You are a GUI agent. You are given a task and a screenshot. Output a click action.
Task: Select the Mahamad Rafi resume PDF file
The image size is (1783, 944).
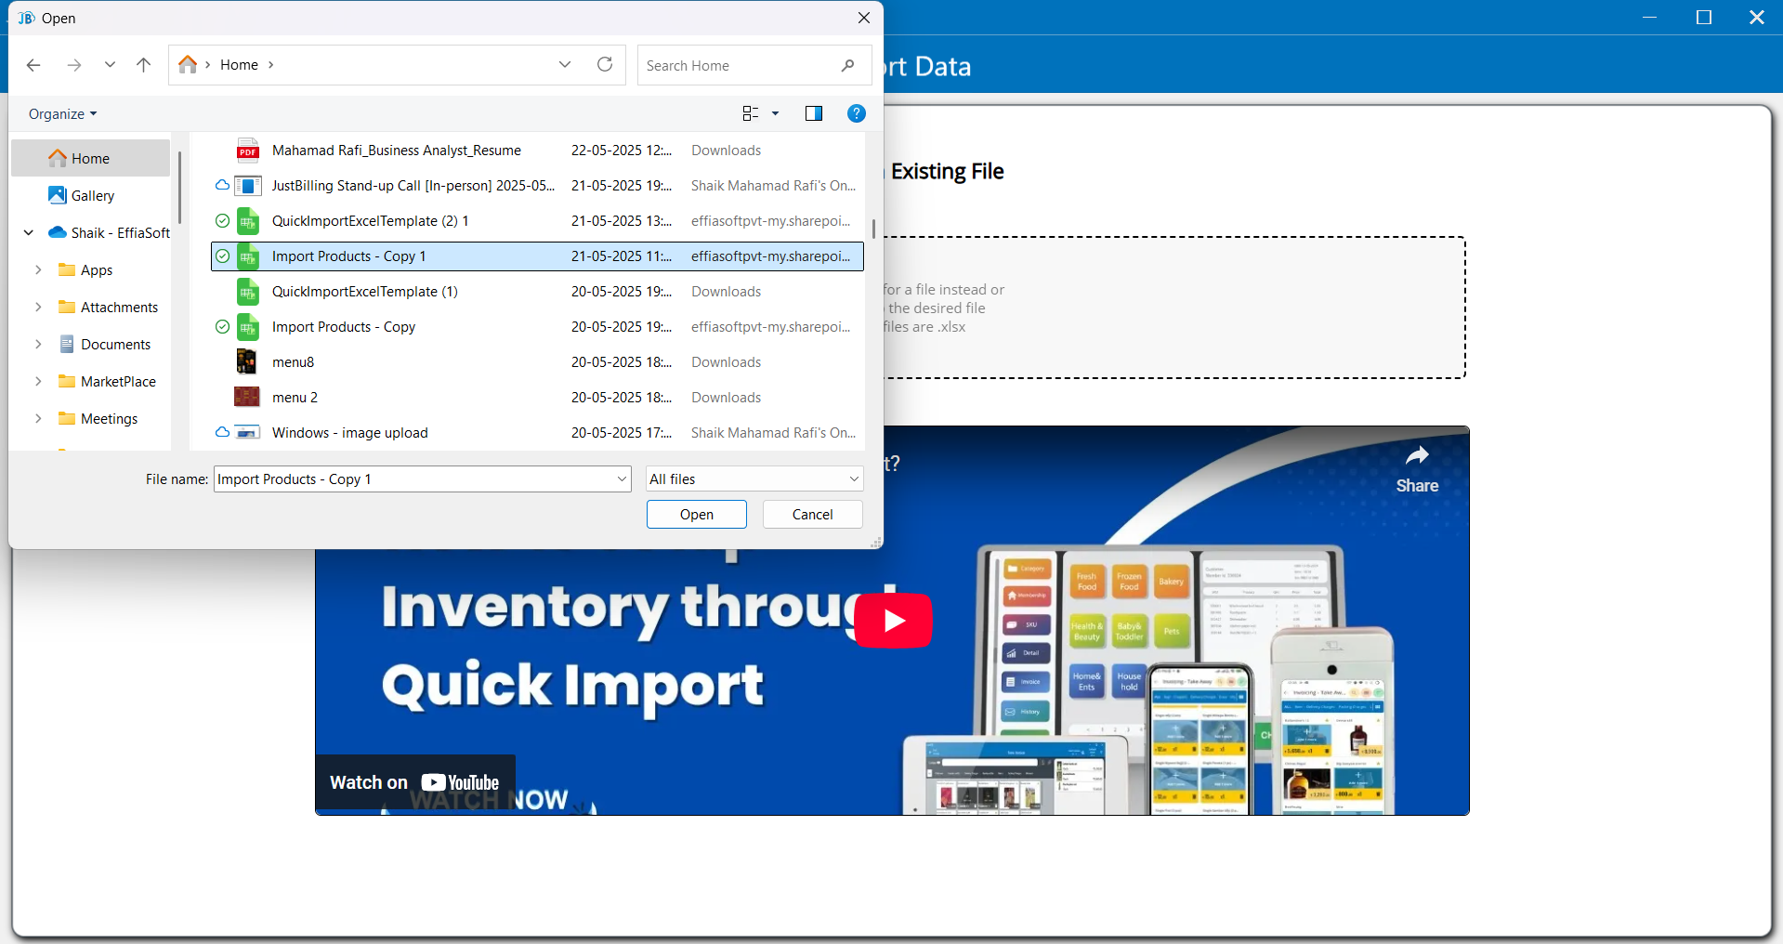pos(396,151)
